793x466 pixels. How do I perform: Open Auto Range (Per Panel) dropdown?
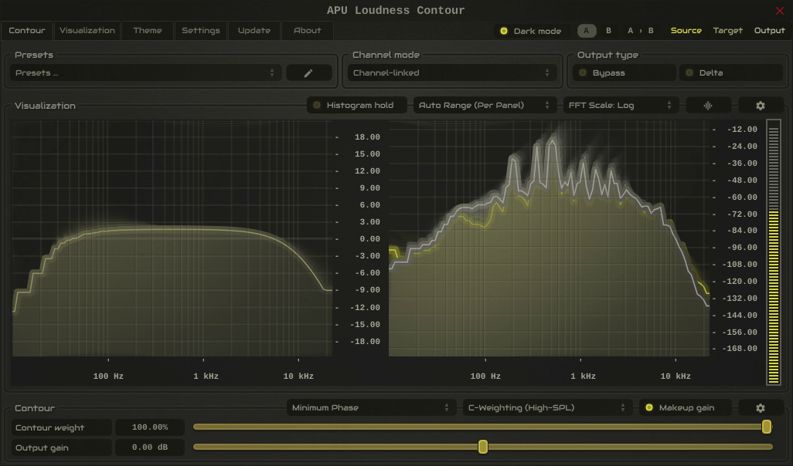point(485,105)
